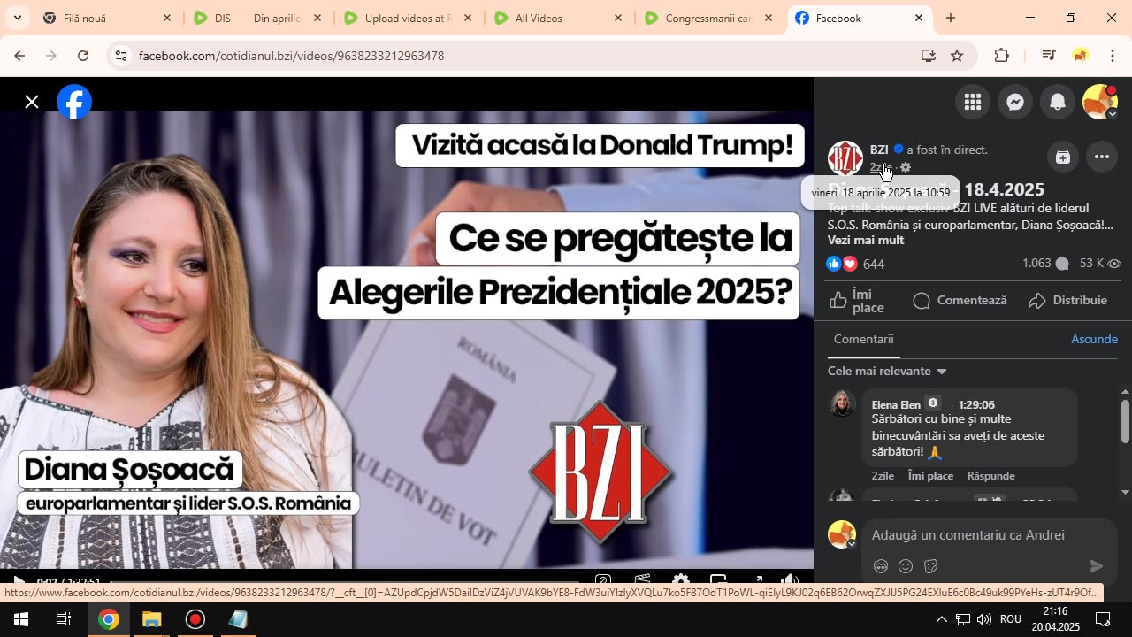
Task: Open the '2 zile' post timestamp
Action: coord(882,167)
